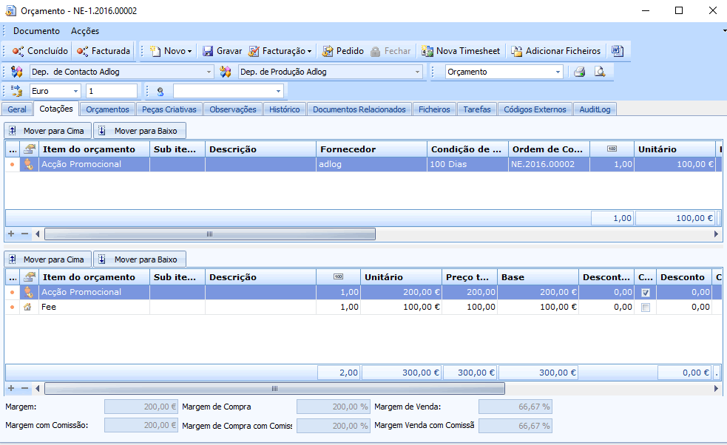Click Nova Timesheet toolbar icon
The width and height of the screenshot is (727, 445).
[427, 51]
